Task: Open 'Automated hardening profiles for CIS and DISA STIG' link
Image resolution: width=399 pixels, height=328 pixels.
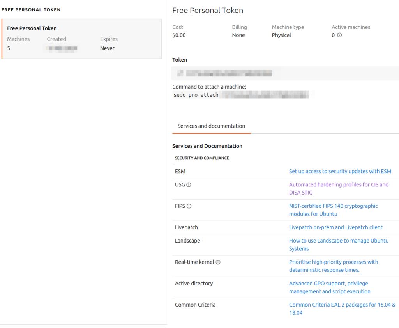Action: (x=339, y=189)
